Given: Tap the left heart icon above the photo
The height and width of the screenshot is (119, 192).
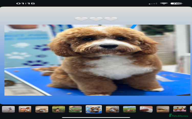Looking at the screenshot, I should [x=81, y=19].
